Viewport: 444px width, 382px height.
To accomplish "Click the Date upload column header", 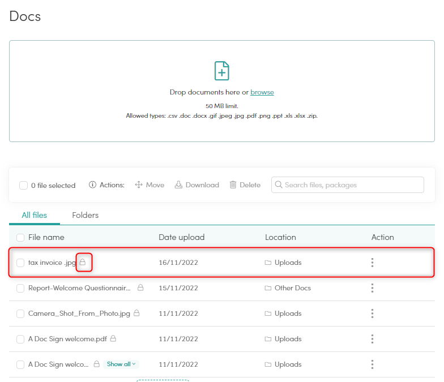I will [181, 237].
